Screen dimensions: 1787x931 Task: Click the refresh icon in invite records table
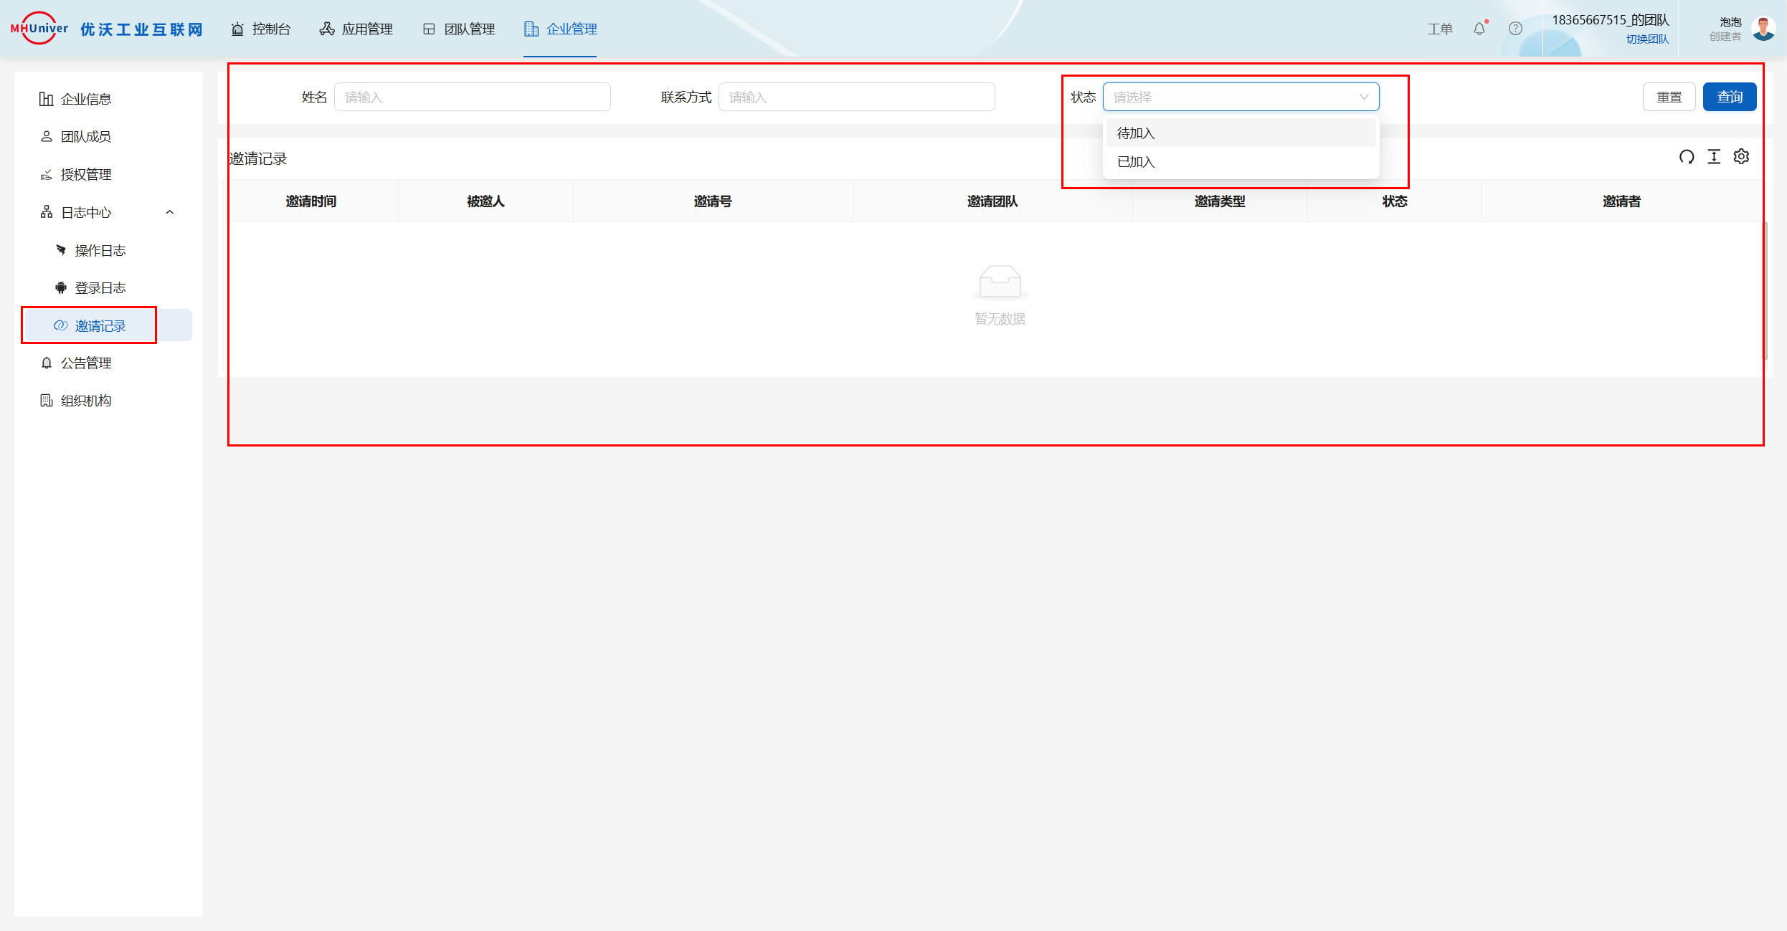pyautogui.click(x=1687, y=157)
